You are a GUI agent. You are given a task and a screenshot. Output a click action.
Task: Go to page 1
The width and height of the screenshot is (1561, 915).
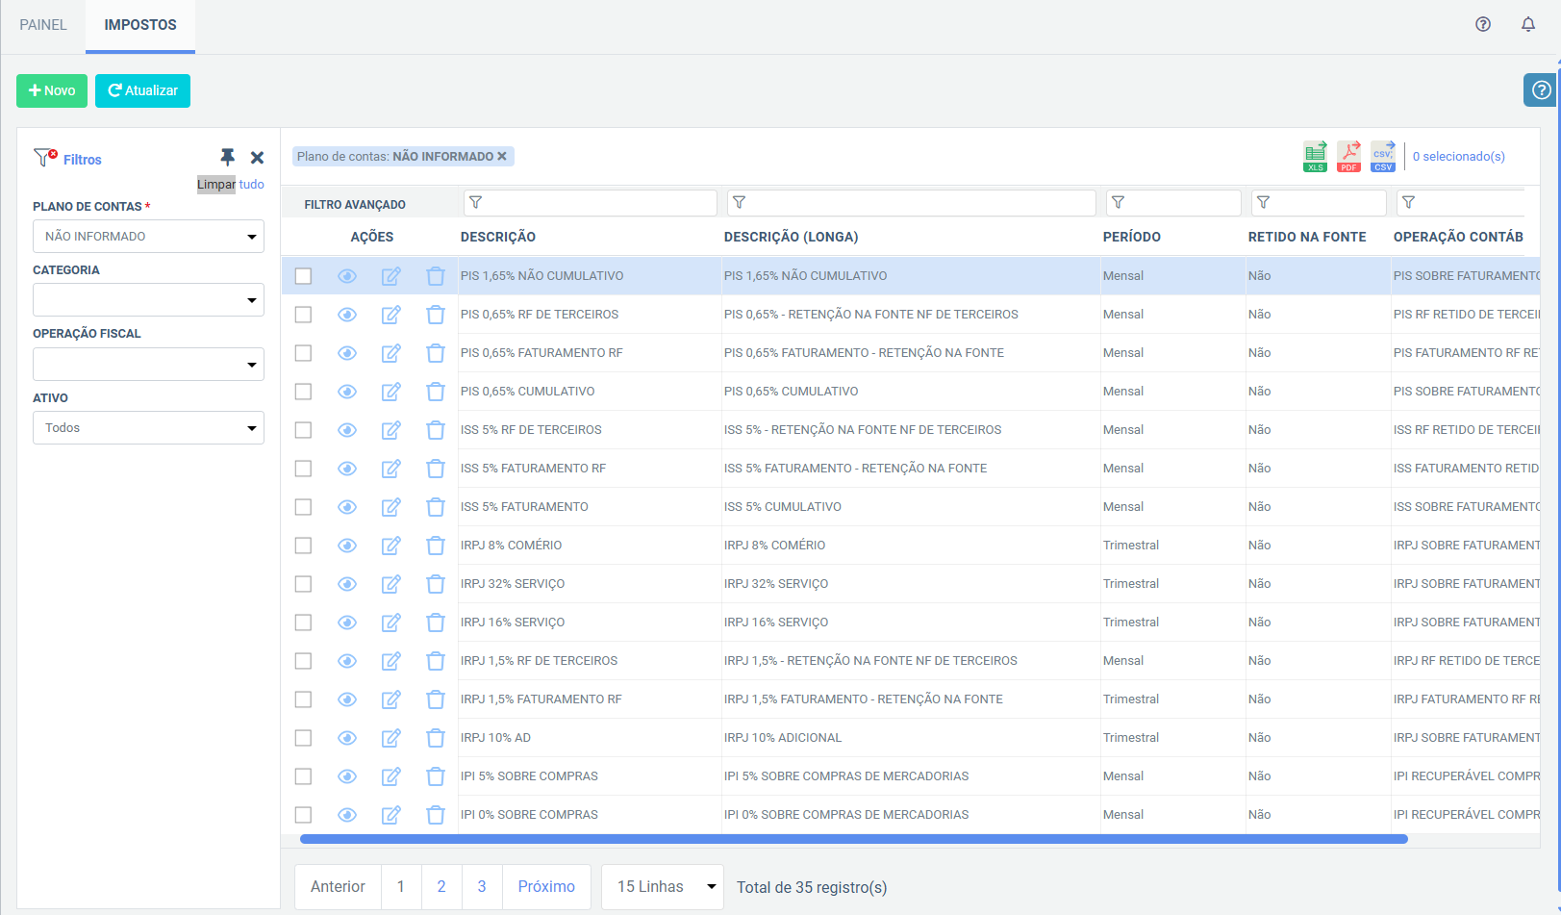pyautogui.click(x=401, y=887)
